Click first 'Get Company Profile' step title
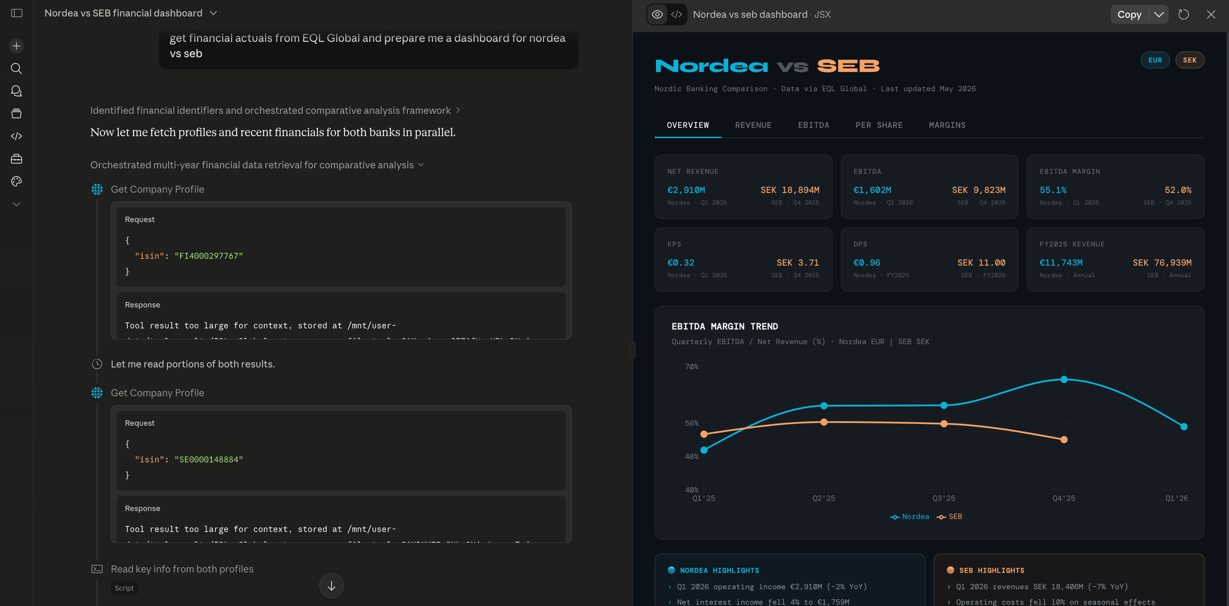Screen dimensions: 1229x606 (157, 189)
